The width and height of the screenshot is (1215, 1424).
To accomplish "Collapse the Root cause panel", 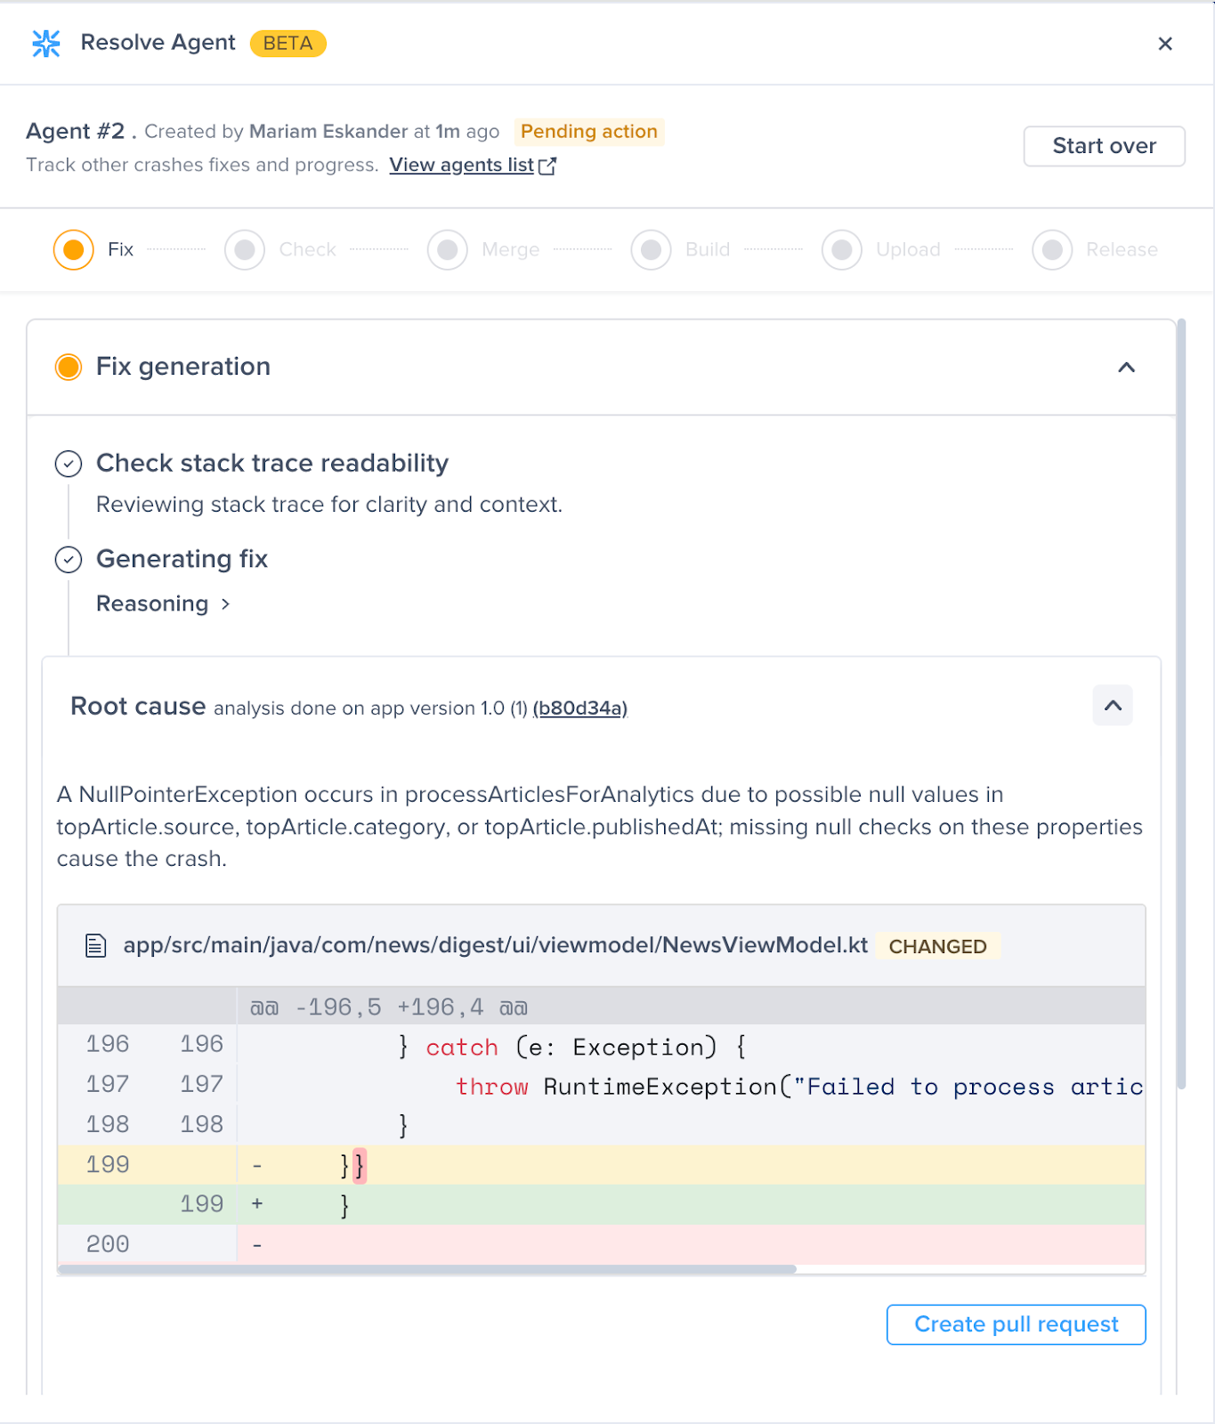I will point(1113,706).
